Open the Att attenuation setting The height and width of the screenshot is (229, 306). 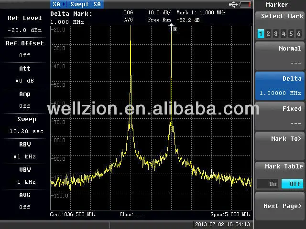[x=24, y=74]
